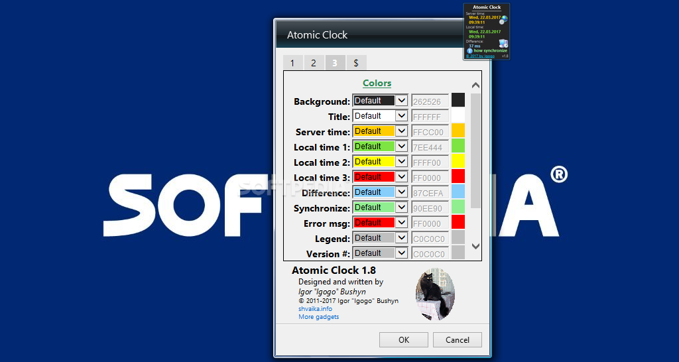Click the blue info icon in the gadget
The width and height of the screenshot is (679, 362).
pyautogui.click(x=469, y=50)
